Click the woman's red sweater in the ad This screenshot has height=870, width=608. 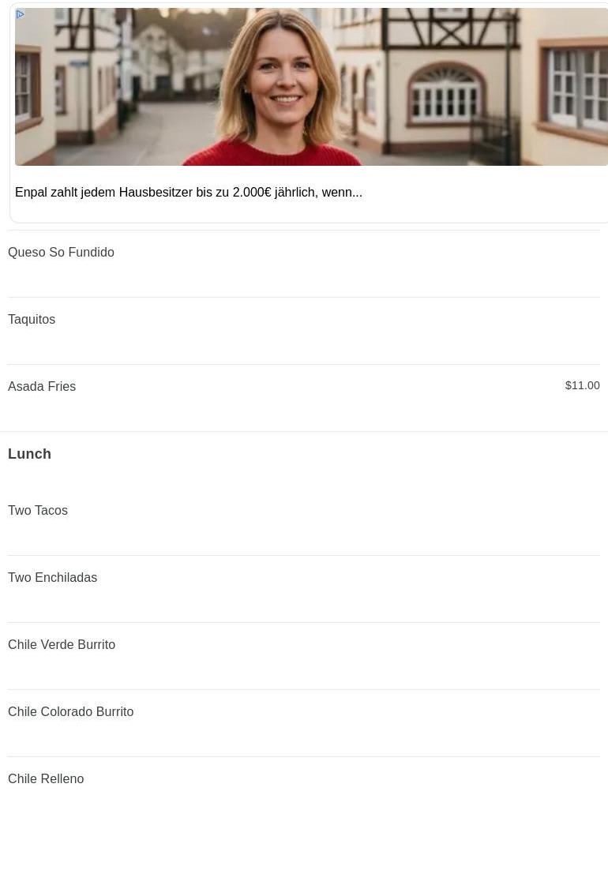click(x=272, y=153)
